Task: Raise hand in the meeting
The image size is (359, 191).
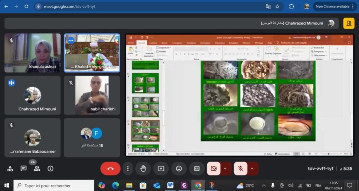Action: click(x=143, y=169)
